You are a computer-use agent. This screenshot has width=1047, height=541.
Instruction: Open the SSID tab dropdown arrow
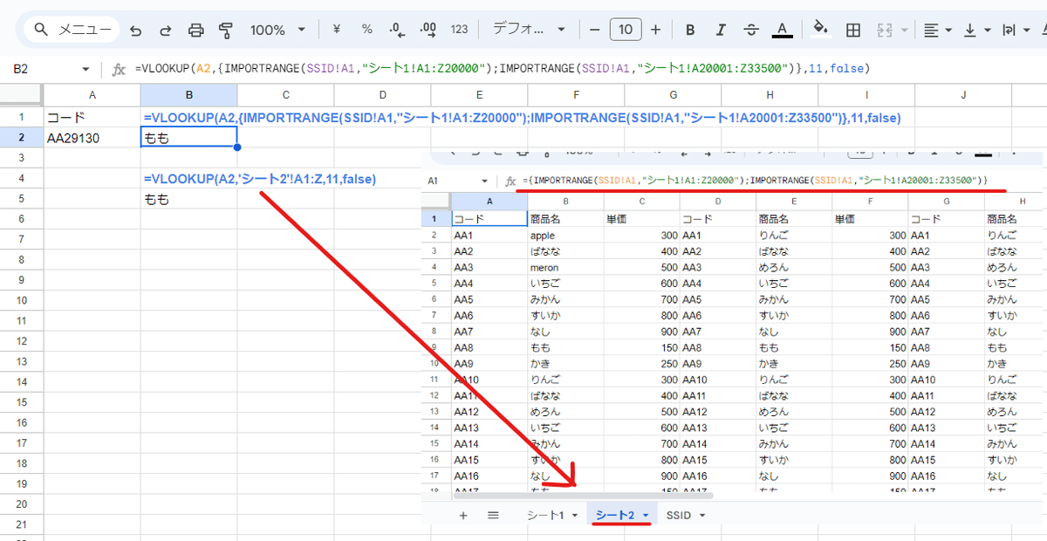pos(702,516)
